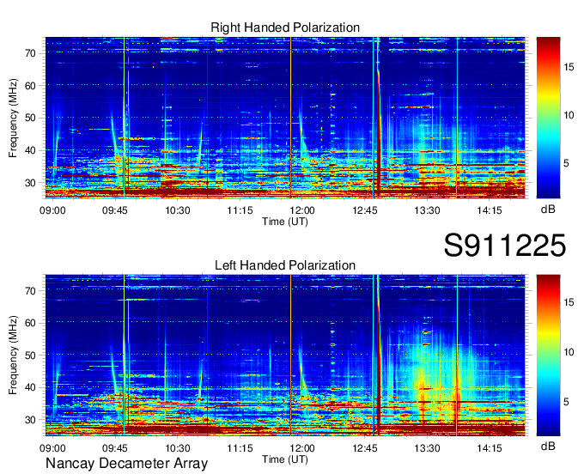Click the 15 dB tick on Left Handed colorbar
The image size is (584, 474).
tap(569, 302)
